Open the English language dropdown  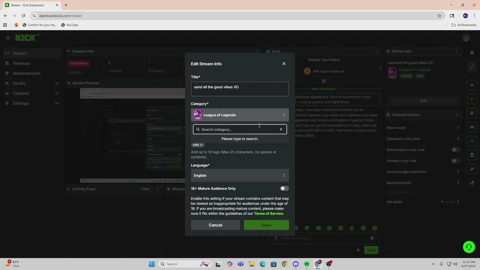[x=240, y=175]
